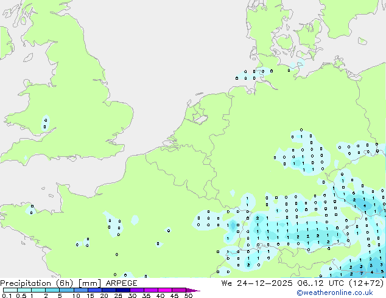
Task: Click the 45–50 mm legend color swatch
Action: [x=179, y=290]
